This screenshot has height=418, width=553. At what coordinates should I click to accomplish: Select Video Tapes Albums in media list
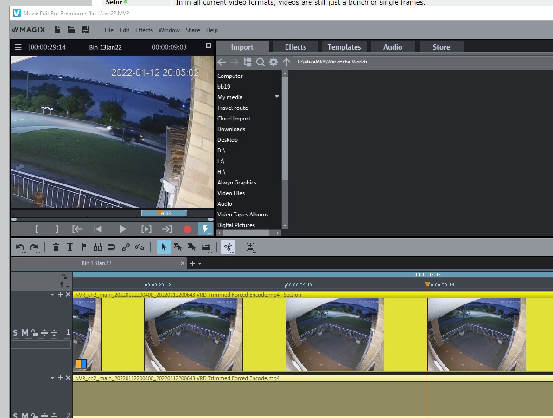(242, 215)
